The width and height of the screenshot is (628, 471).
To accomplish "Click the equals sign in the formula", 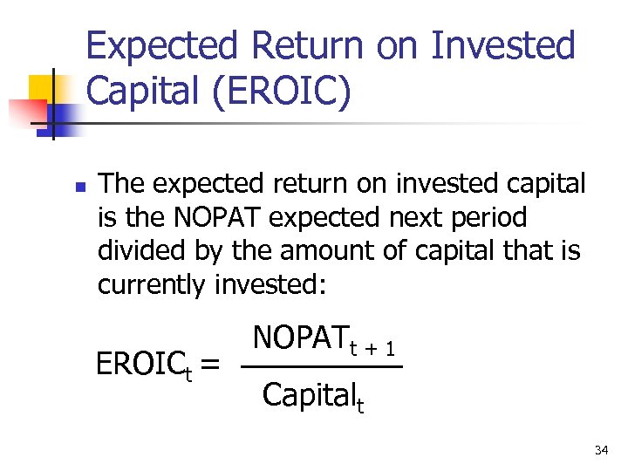I will (x=209, y=365).
